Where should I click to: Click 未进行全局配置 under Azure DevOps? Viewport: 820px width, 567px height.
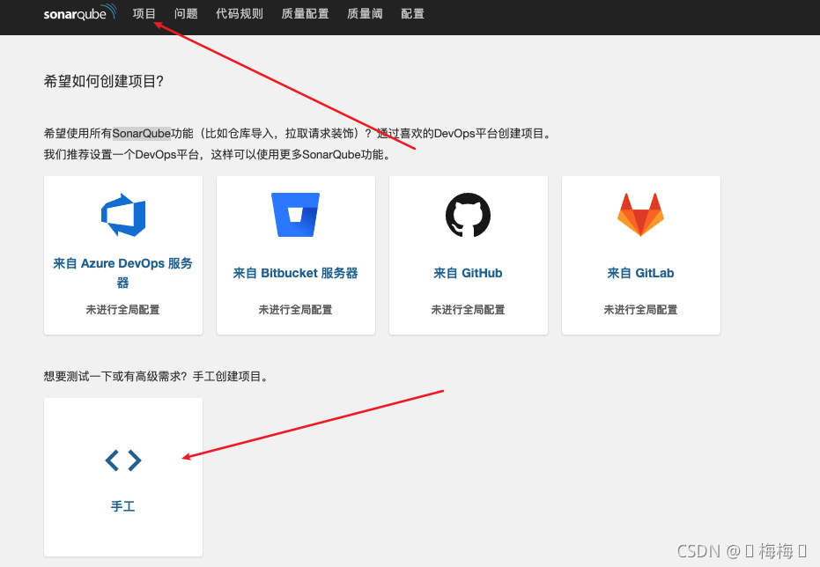pos(123,309)
